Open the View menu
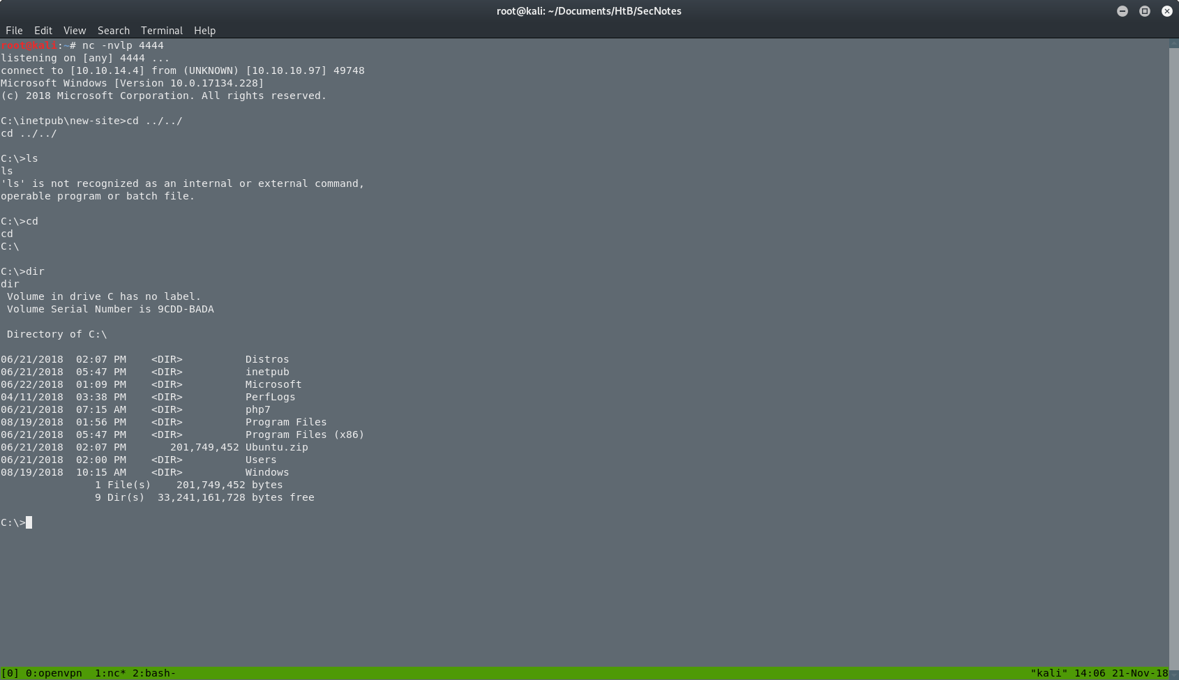The width and height of the screenshot is (1179, 680). 74,30
